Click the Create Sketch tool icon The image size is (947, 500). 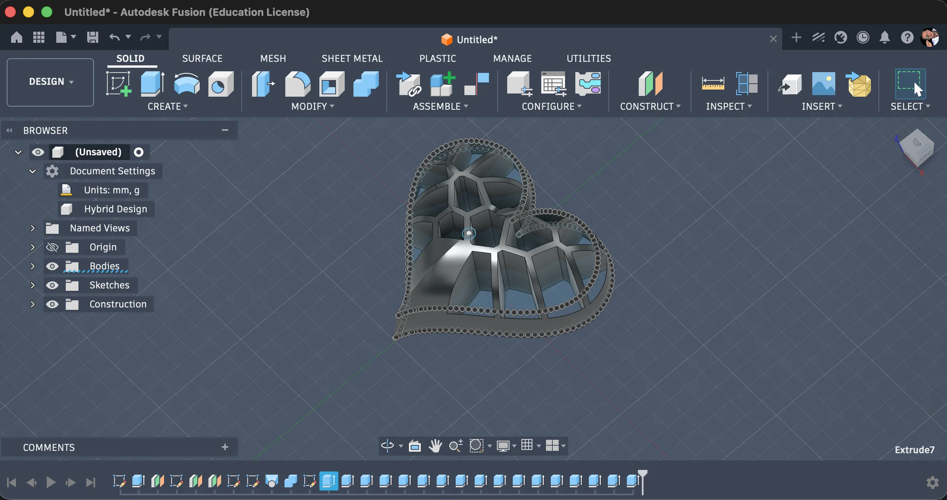tap(118, 84)
